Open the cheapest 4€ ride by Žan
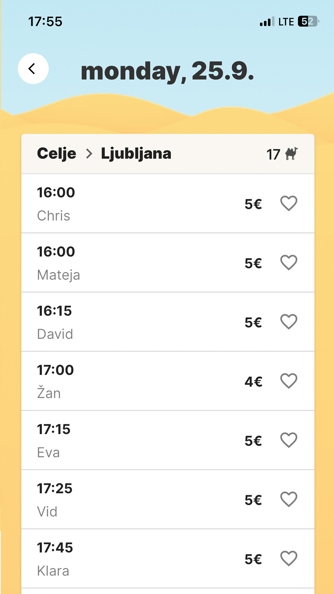Screen dimensions: 334x594 [168, 381]
